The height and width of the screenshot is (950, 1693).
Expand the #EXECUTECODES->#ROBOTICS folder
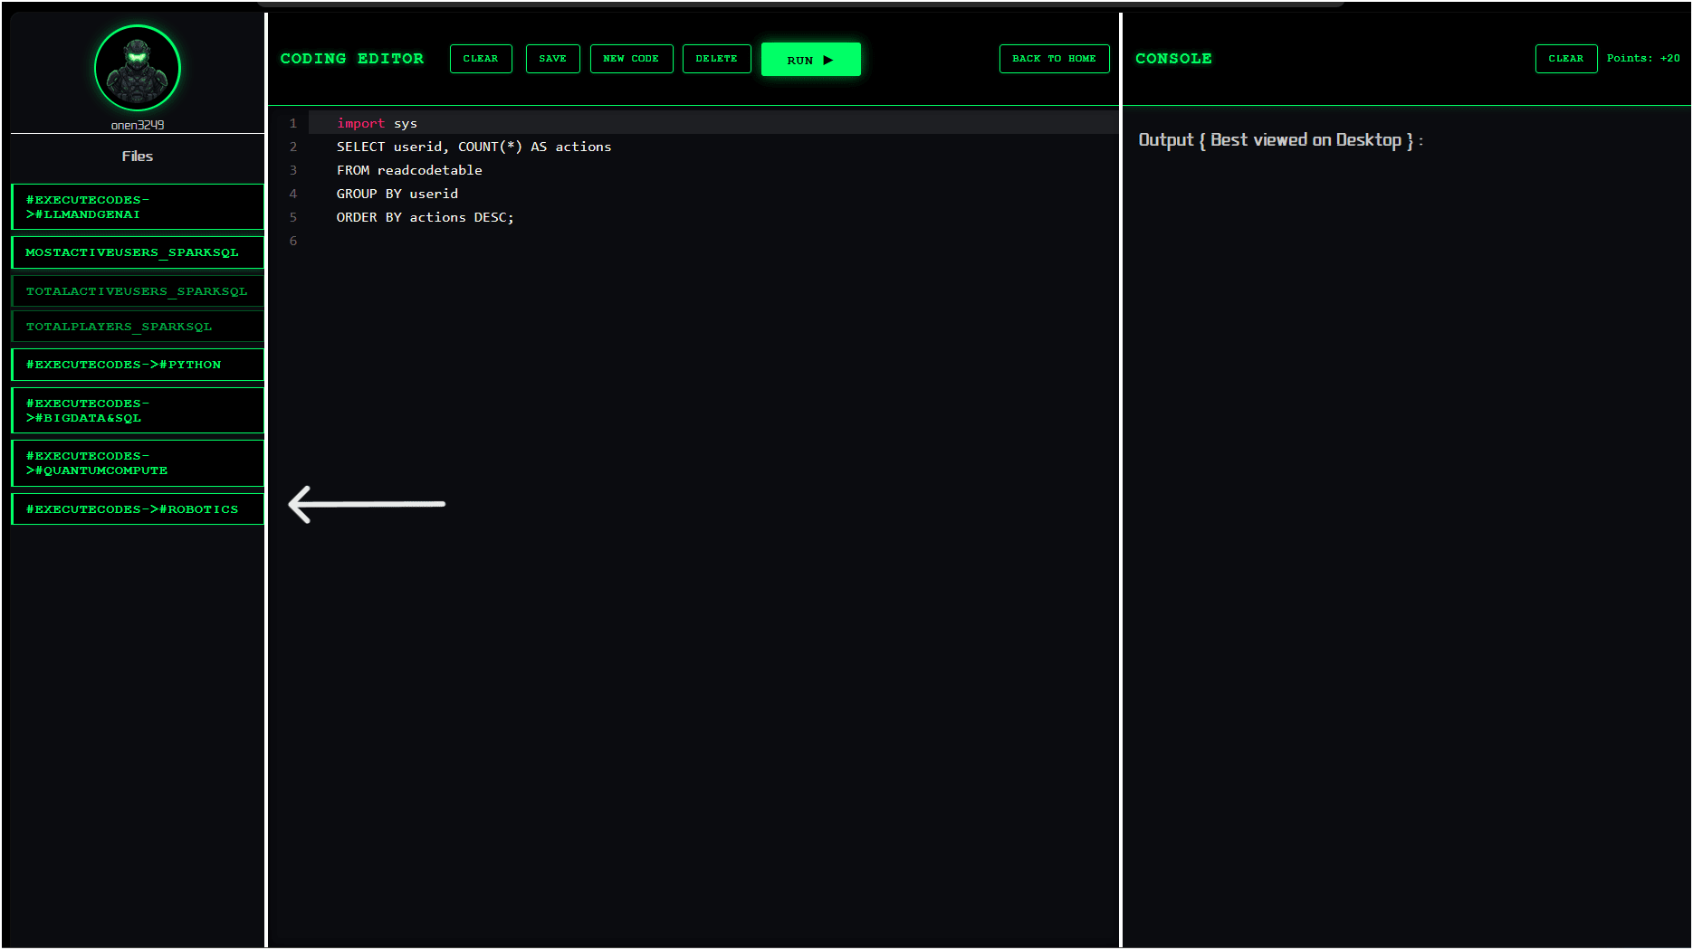[x=138, y=509]
